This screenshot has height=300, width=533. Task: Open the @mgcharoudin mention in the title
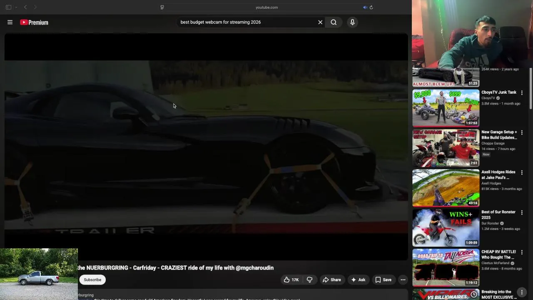(x=254, y=267)
